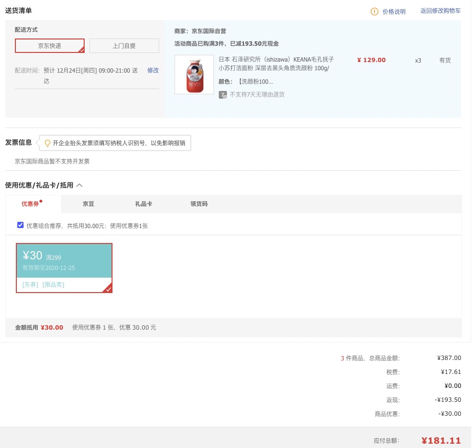Click the lightbulb tip icon in invoice info
Viewport: 476px width, 448px height.
(x=47, y=143)
